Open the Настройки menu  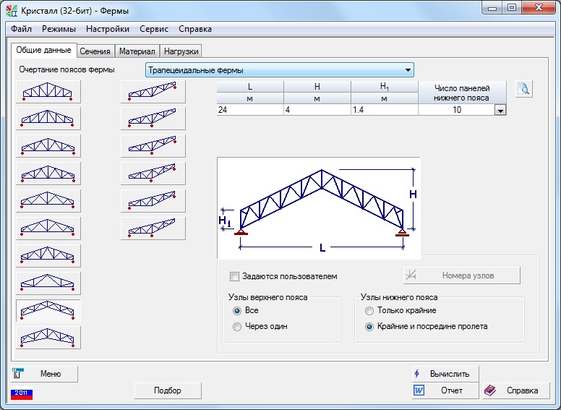click(108, 29)
